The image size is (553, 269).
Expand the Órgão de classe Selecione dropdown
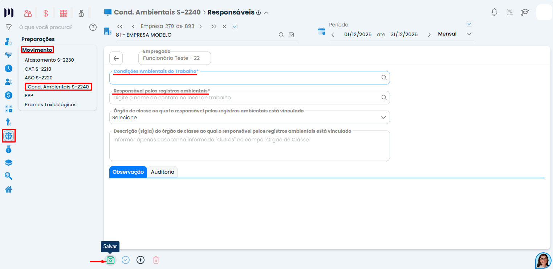[249, 117]
